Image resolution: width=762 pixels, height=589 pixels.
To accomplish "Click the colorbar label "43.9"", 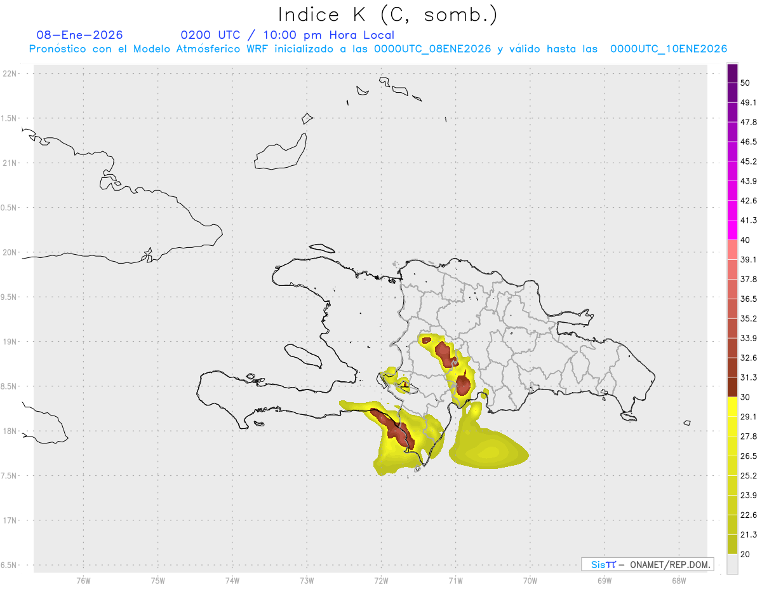I will click(x=749, y=181).
